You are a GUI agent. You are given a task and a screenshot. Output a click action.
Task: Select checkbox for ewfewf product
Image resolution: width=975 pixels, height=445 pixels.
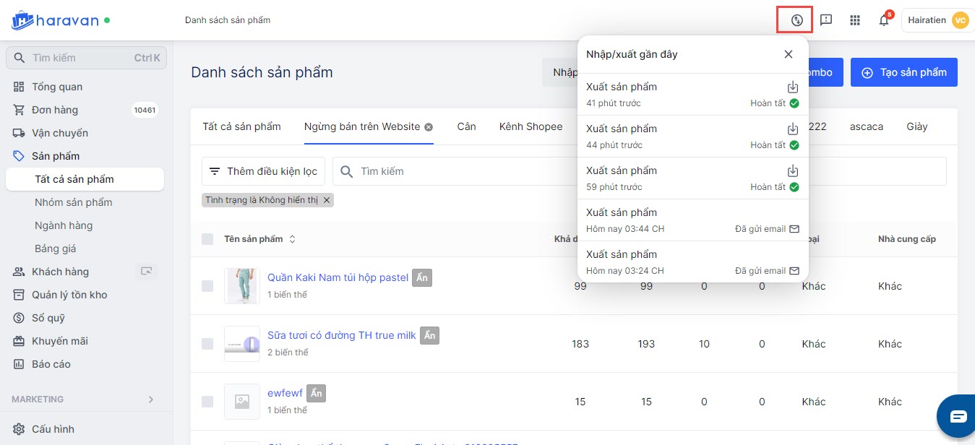(207, 402)
